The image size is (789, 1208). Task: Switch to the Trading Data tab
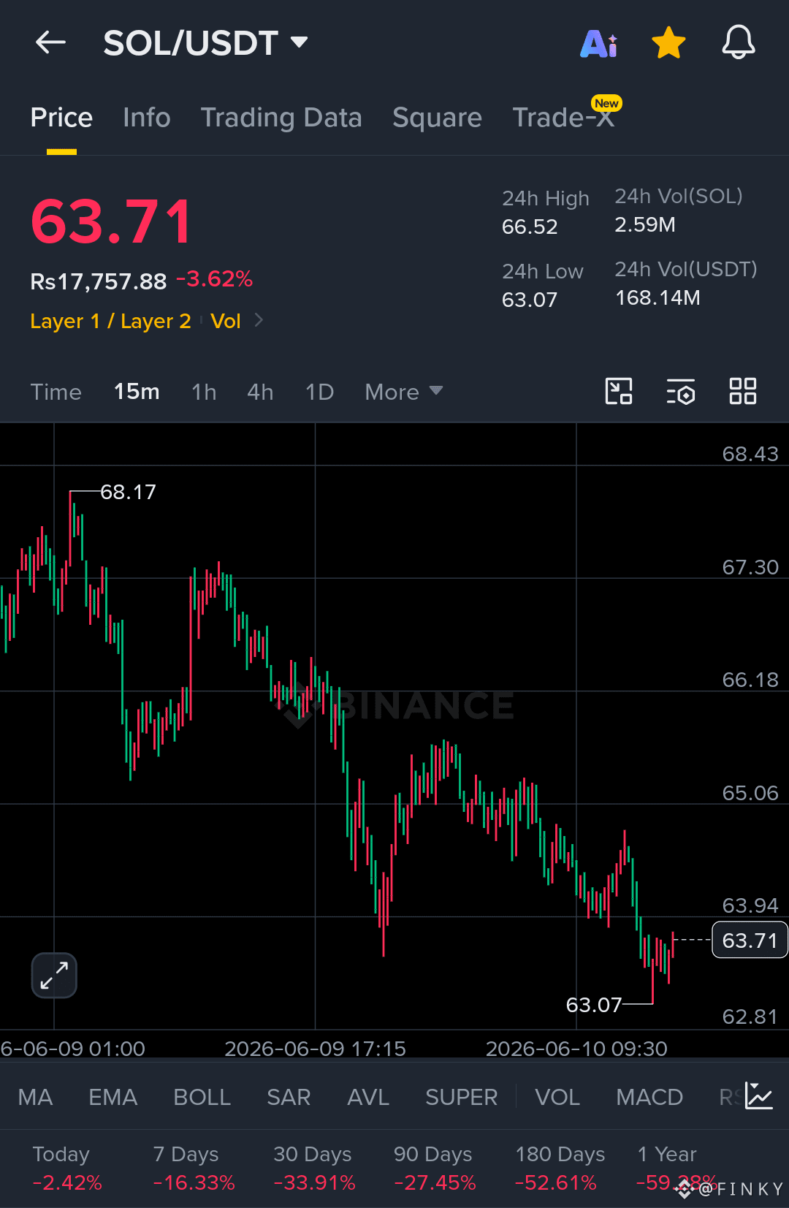281,118
